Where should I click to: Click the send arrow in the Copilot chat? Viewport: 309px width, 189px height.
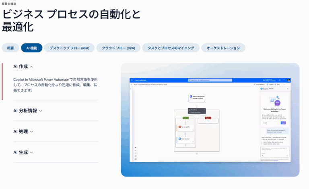coord(287,156)
